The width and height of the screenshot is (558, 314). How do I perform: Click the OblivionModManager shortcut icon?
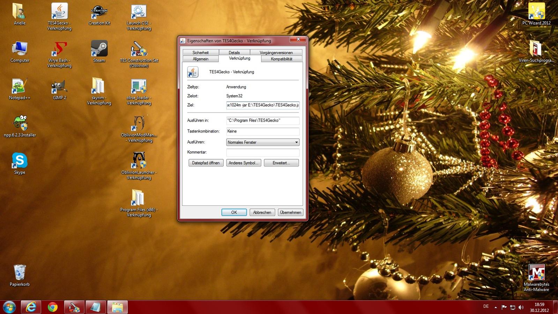coord(139,124)
